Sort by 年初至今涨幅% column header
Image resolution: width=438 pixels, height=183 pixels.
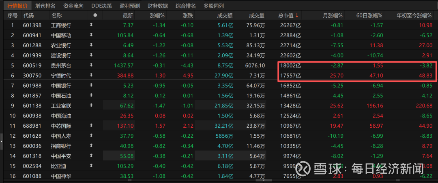tap(415, 16)
